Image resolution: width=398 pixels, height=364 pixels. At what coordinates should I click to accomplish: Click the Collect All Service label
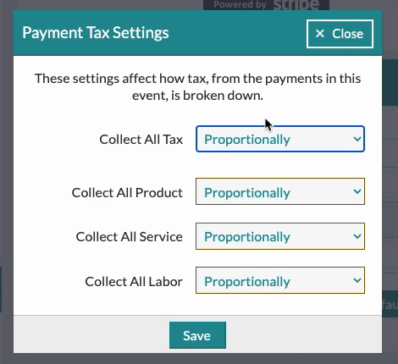click(130, 237)
